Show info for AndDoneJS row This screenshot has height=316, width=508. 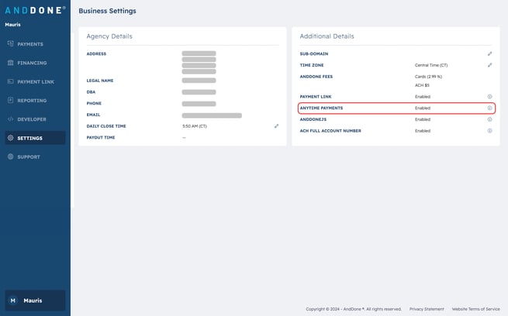[489, 119]
